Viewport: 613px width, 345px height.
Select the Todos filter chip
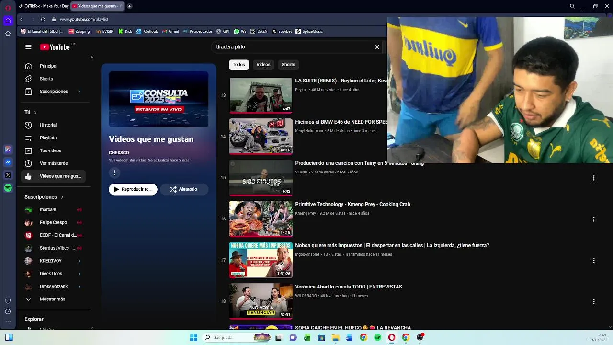(x=239, y=65)
